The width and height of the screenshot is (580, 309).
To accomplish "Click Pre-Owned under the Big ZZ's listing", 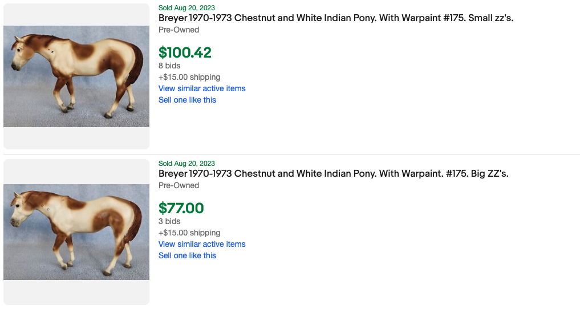I will 179,185.
